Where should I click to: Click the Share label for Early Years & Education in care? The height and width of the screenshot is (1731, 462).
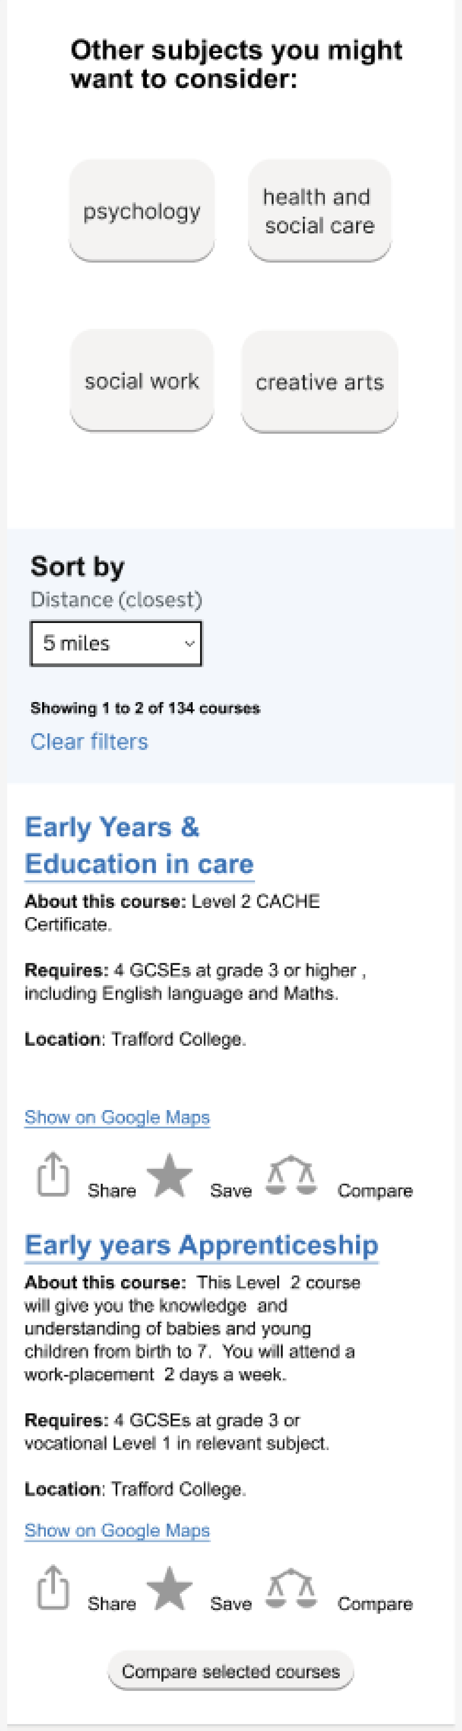coord(111,1190)
